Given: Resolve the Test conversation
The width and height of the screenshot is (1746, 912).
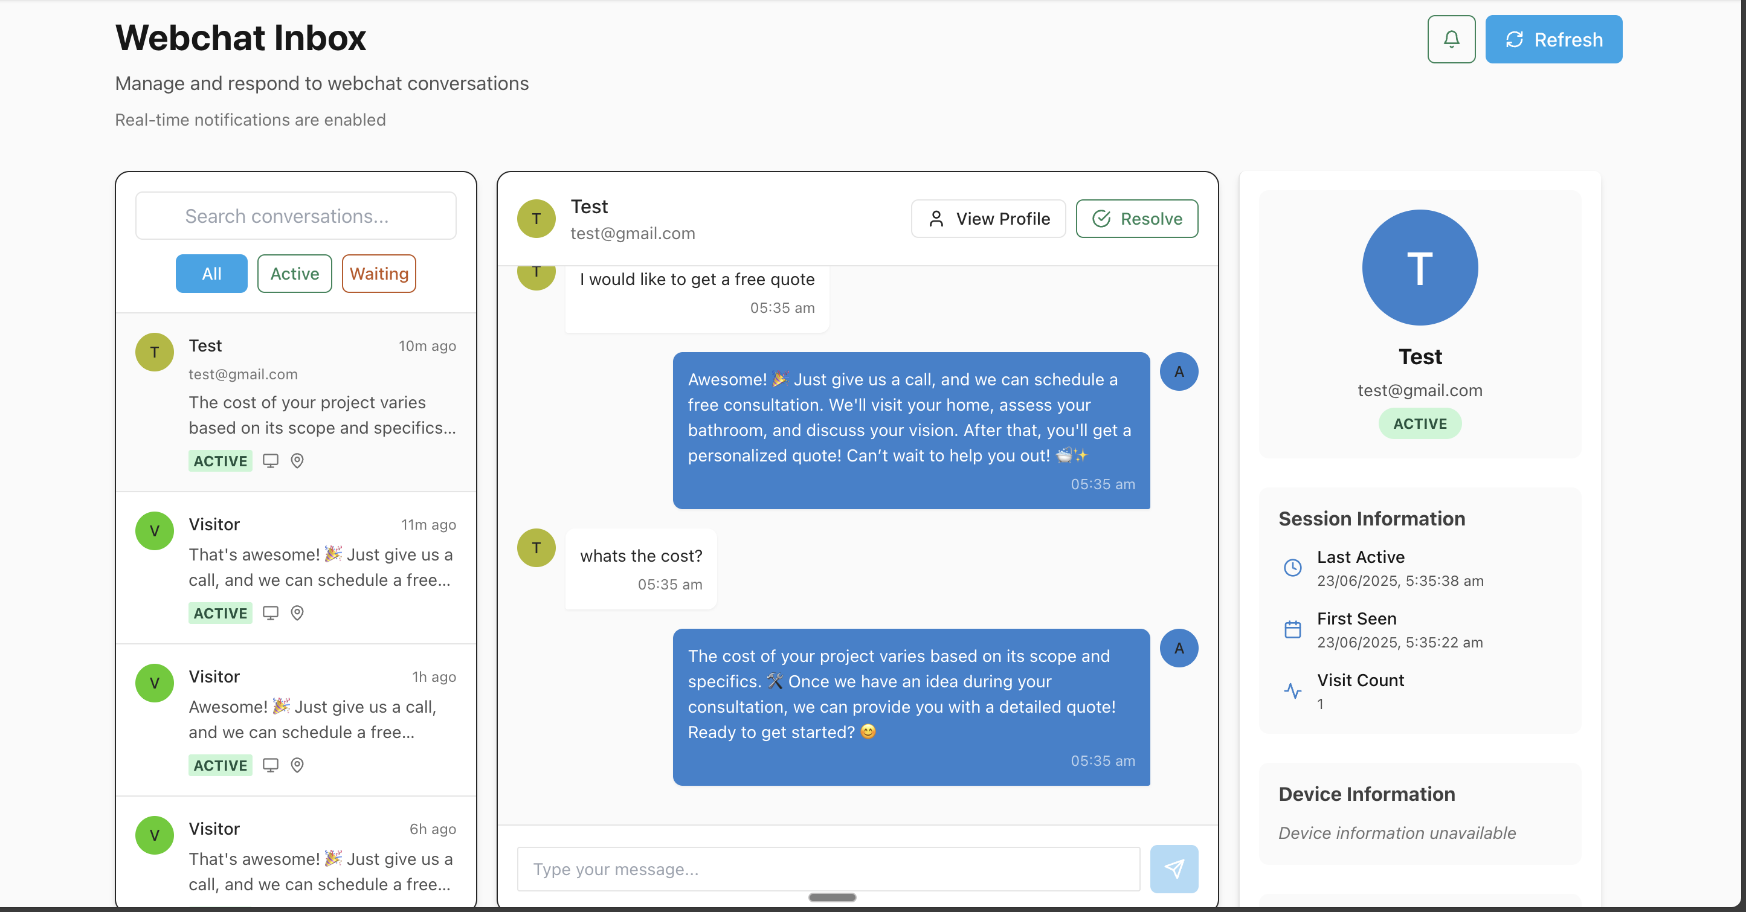Looking at the screenshot, I should coord(1136,219).
